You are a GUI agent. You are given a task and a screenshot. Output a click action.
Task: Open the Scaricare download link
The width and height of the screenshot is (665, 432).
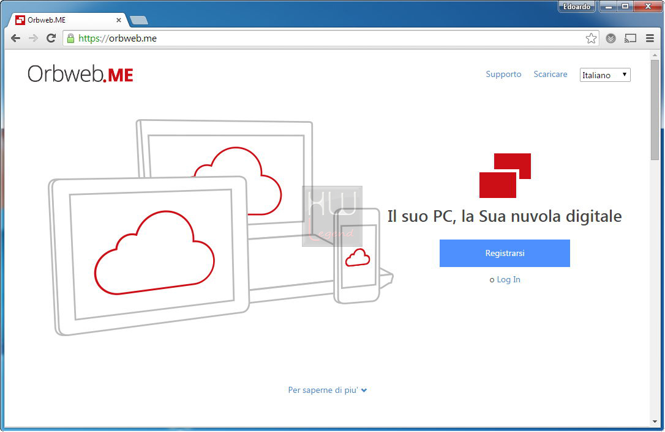(x=550, y=74)
